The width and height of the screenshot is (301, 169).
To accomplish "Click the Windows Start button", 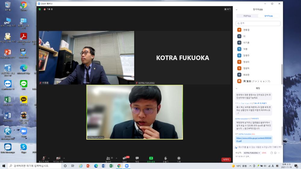I will pos(4,166).
